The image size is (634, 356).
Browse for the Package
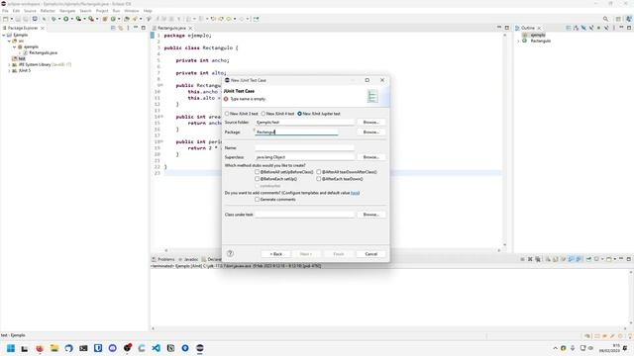tap(370, 132)
